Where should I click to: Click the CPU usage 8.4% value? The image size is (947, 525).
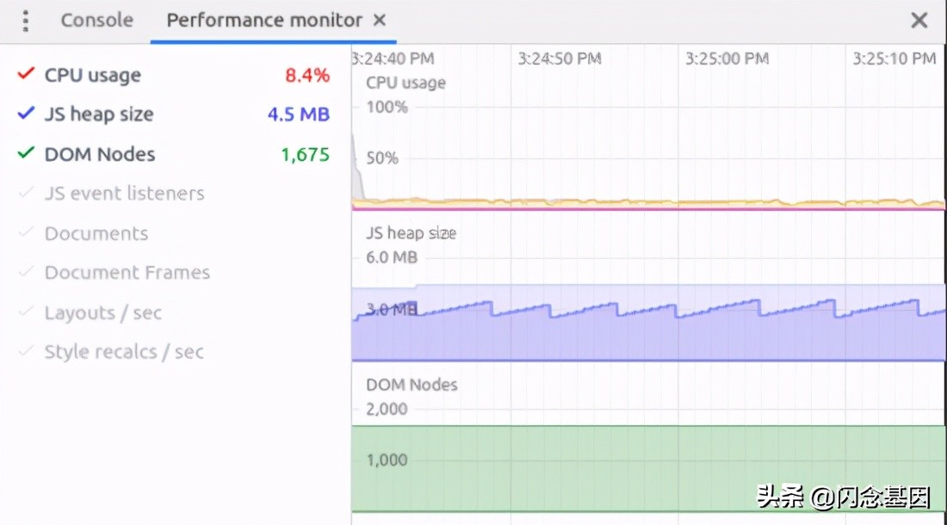[307, 76]
